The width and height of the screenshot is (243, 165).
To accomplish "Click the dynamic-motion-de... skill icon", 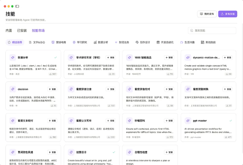I will (188, 58).
